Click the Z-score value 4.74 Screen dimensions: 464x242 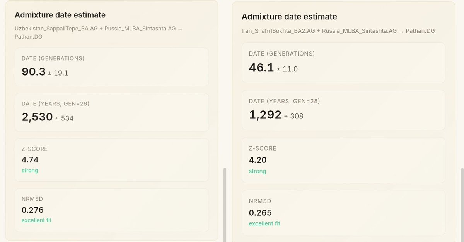[30, 160]
